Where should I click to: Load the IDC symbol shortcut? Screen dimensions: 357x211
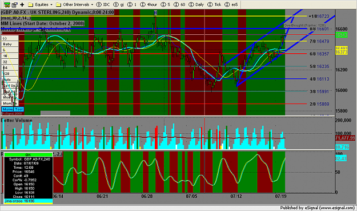(x=103, y=5)
